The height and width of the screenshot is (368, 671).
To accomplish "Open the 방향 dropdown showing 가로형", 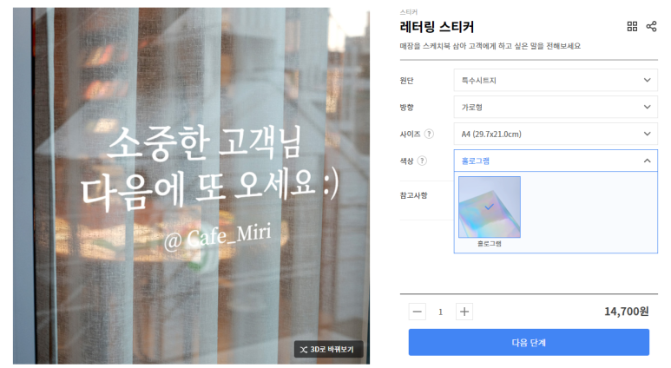I will (x=556, y=107).
